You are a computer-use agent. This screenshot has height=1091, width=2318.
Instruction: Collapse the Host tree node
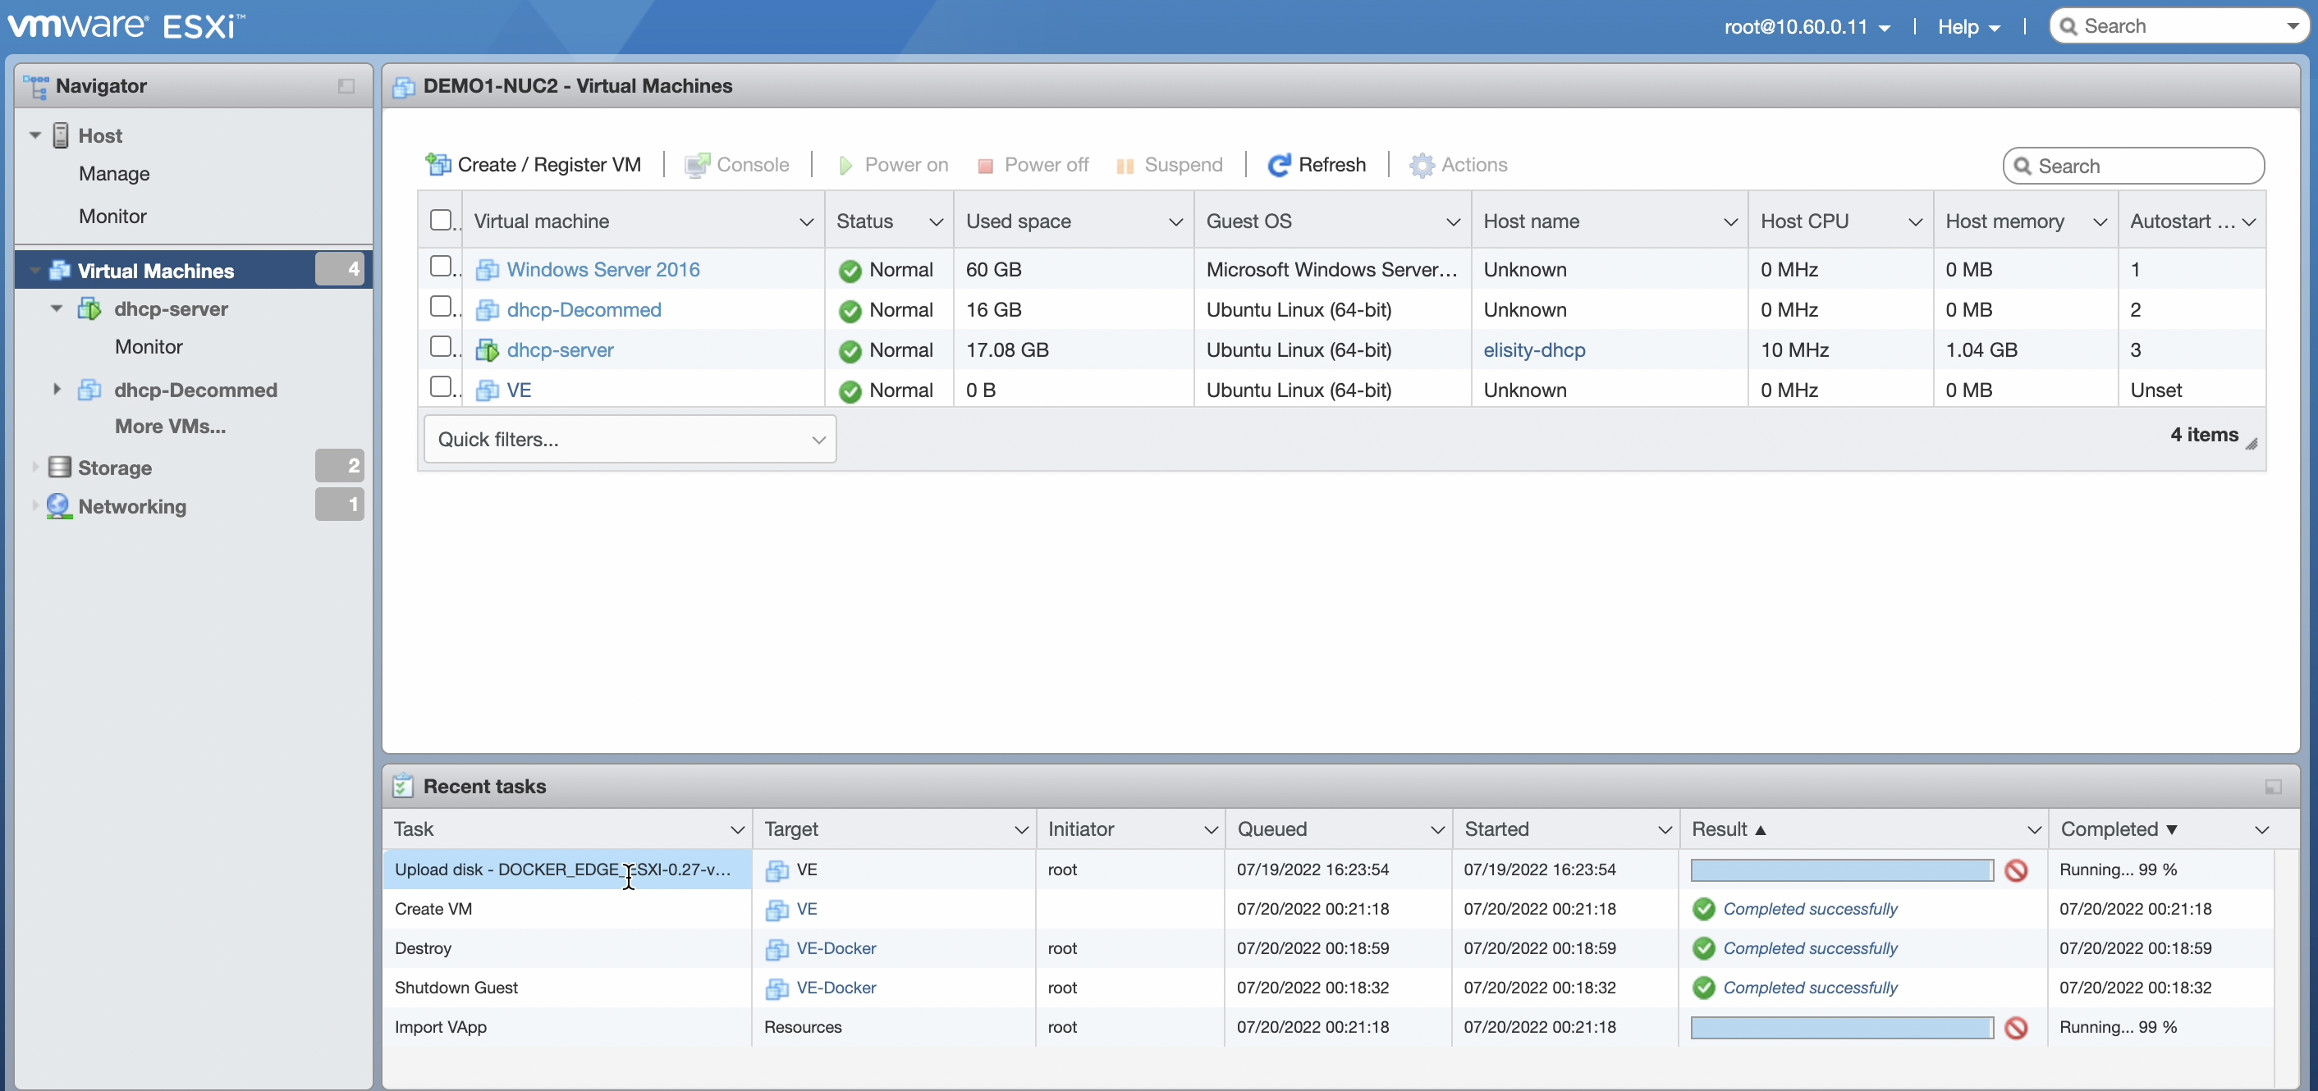click(x=35, y=136)
